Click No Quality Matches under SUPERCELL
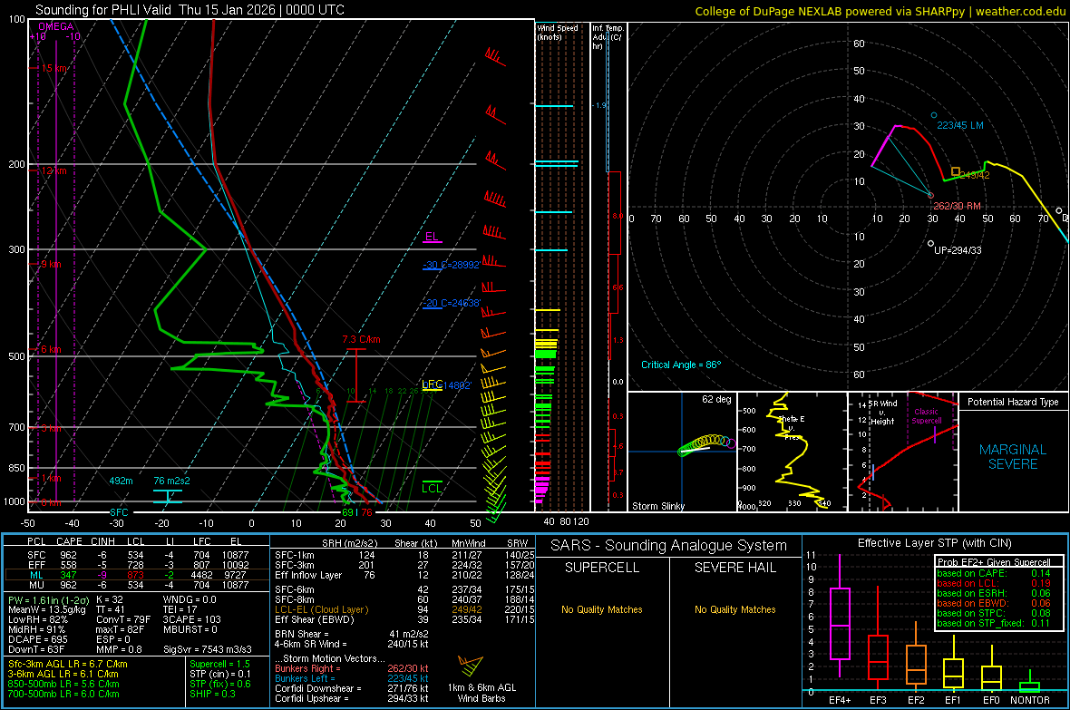This screenshot has width=1070, height=710. 602,609
